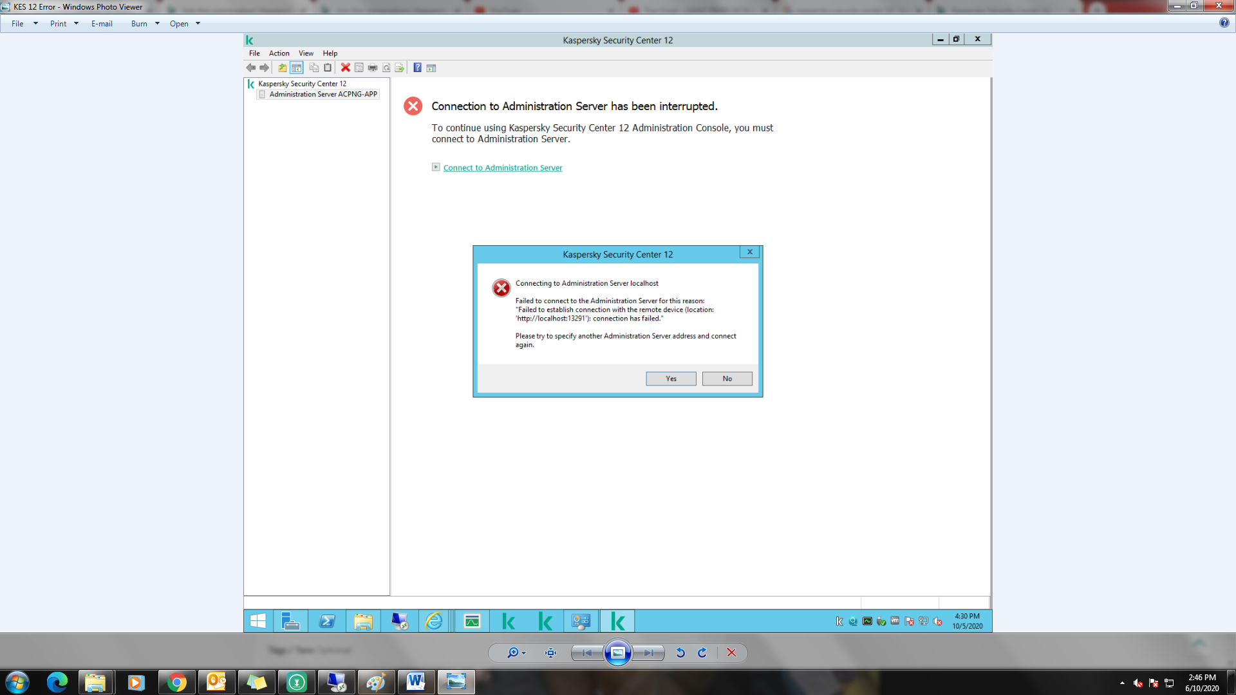The height and width of the screenshot is (695, 1236).
Task: Open Google Chrome from the taskbar
Action: [x=176, y=682]
